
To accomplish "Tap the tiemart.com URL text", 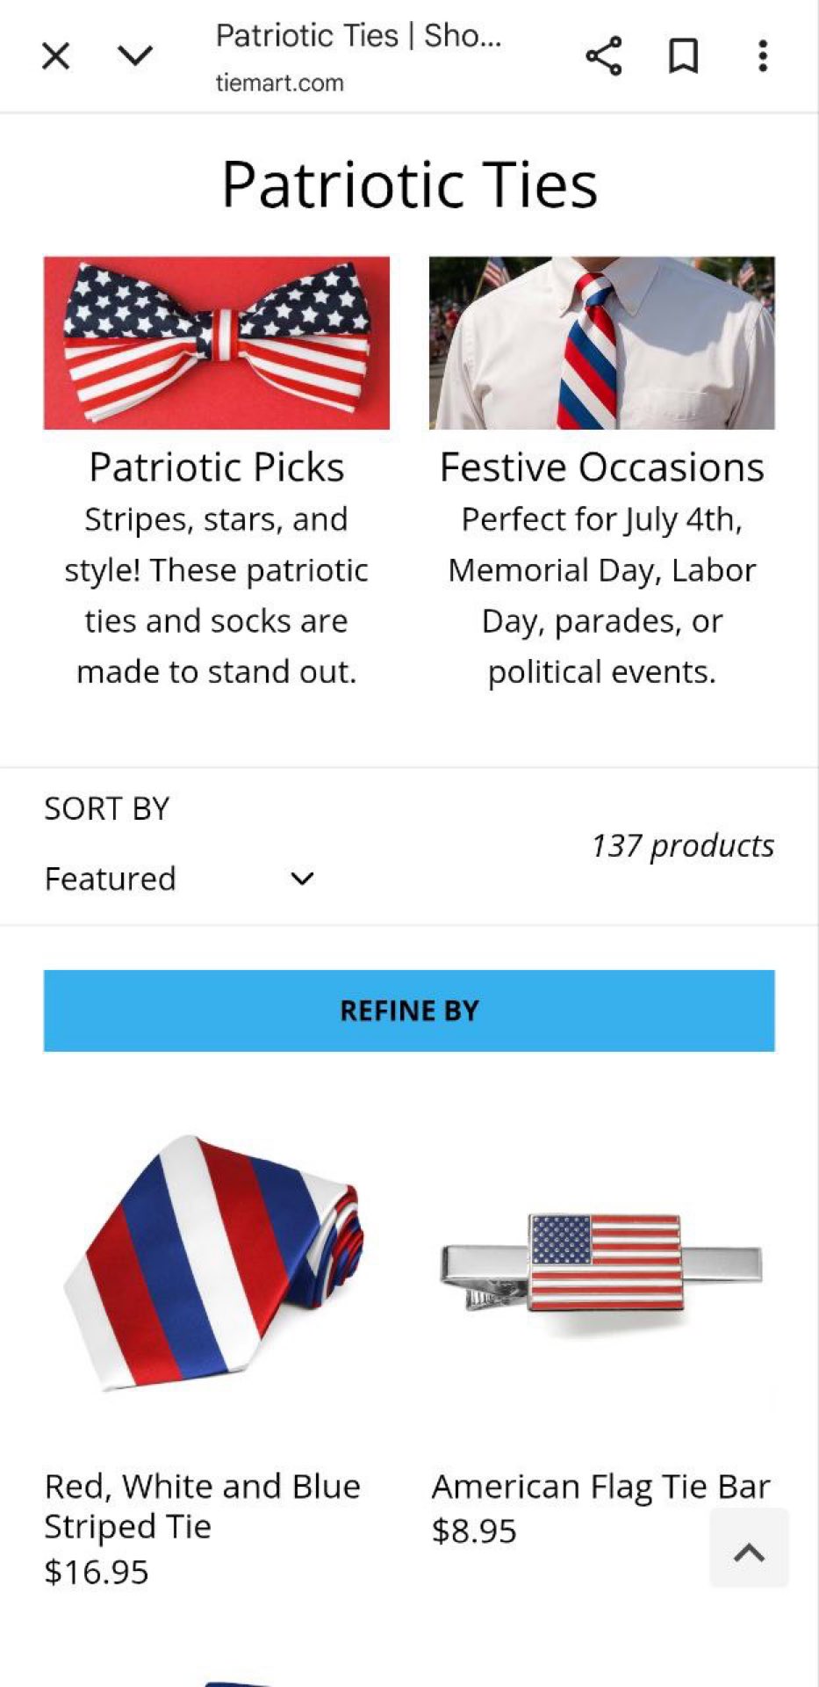I will click(280, 83).
